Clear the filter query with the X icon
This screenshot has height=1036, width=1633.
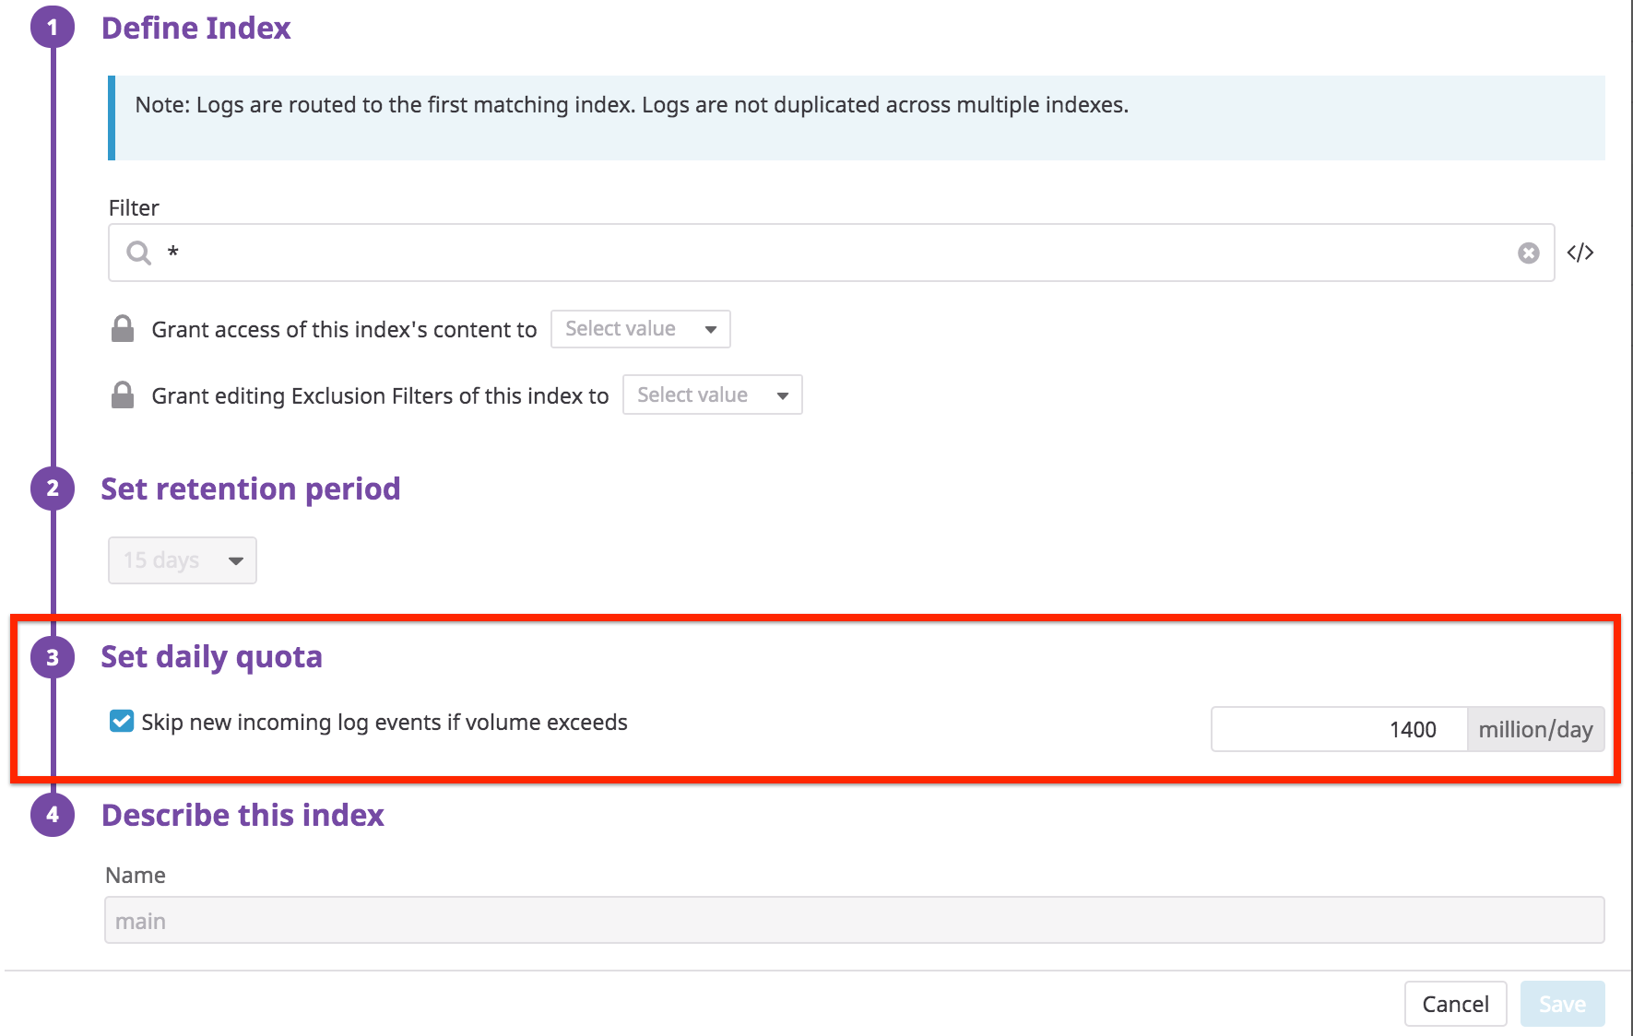coord(1528,253)
